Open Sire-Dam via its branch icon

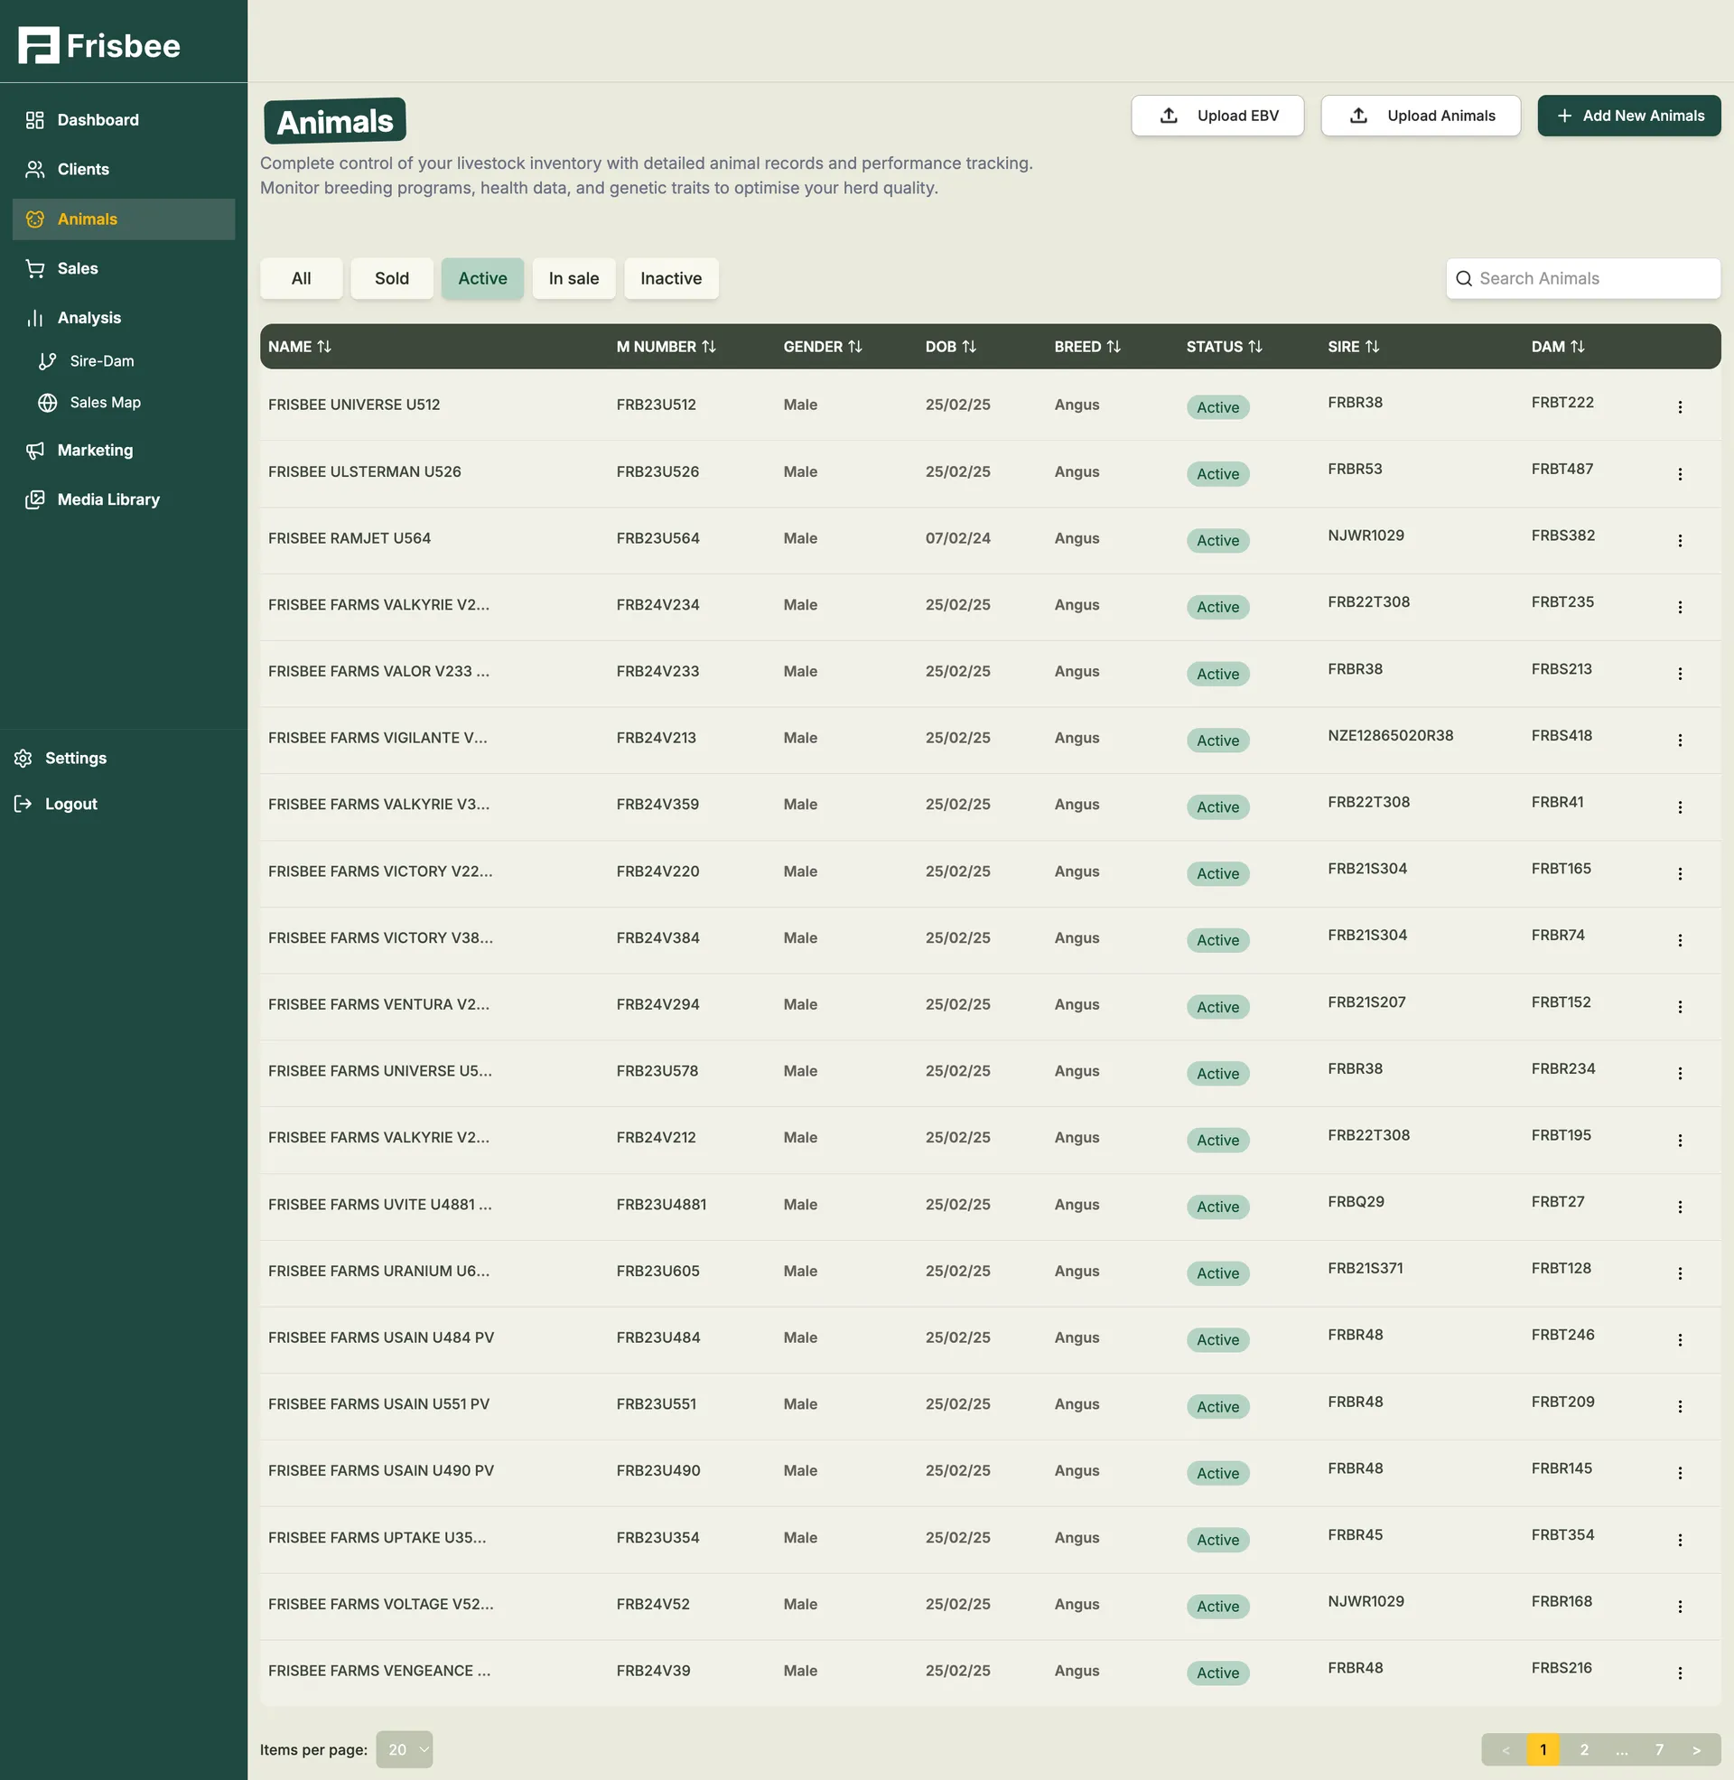click(47, 360)
